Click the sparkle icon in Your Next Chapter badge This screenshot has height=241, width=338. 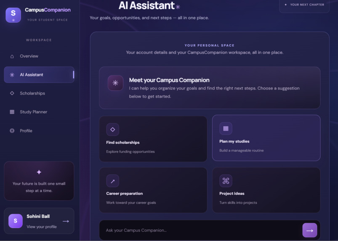(x=286, y=5)
